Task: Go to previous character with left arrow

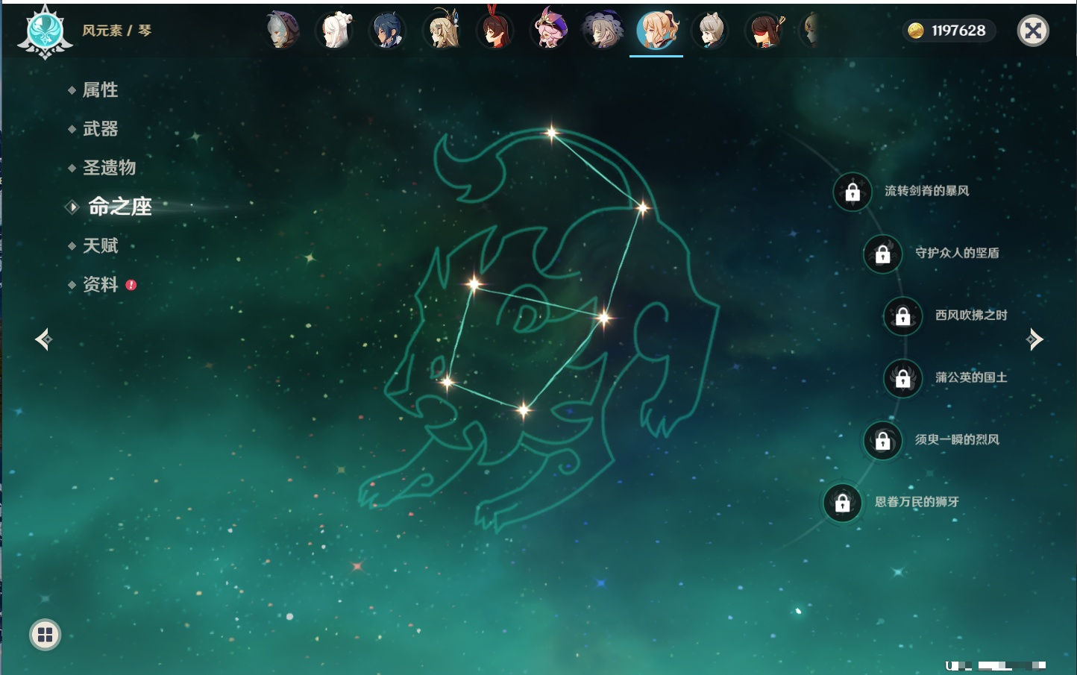Action: click(43, 339)
